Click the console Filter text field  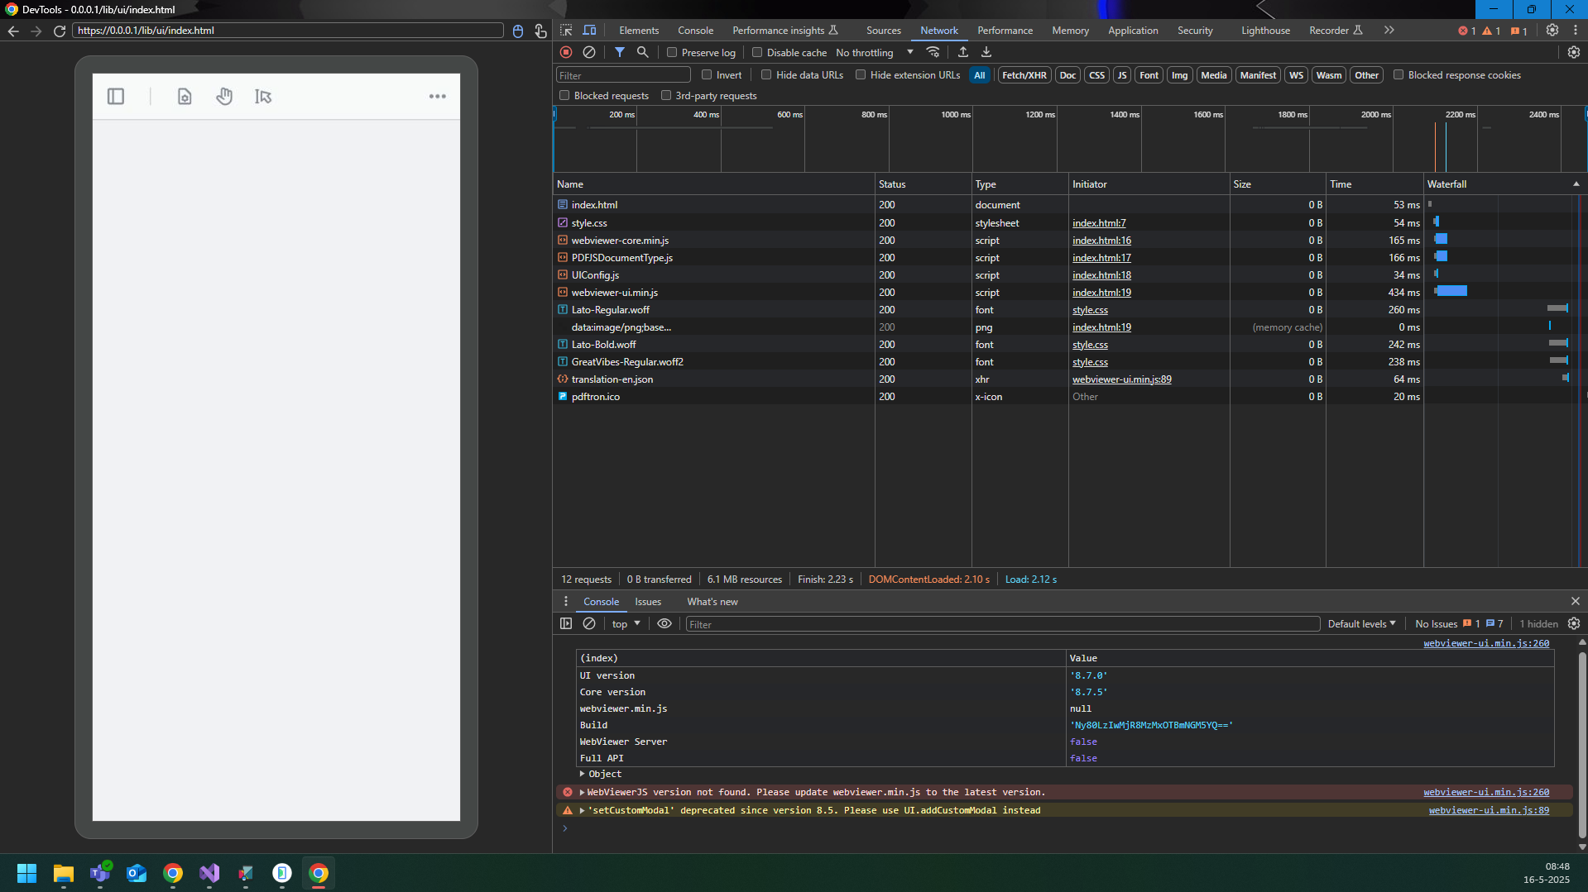tap(1002, 624)
